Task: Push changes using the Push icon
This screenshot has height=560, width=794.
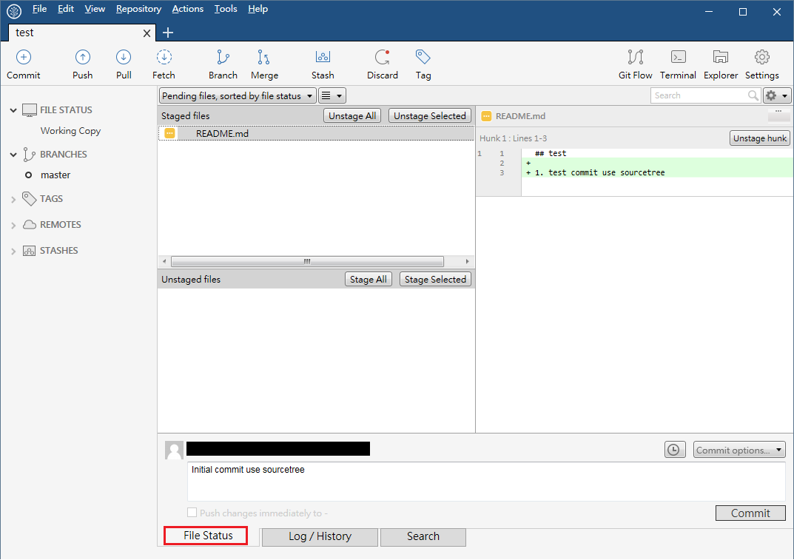Action: click(x=83, y=58)
